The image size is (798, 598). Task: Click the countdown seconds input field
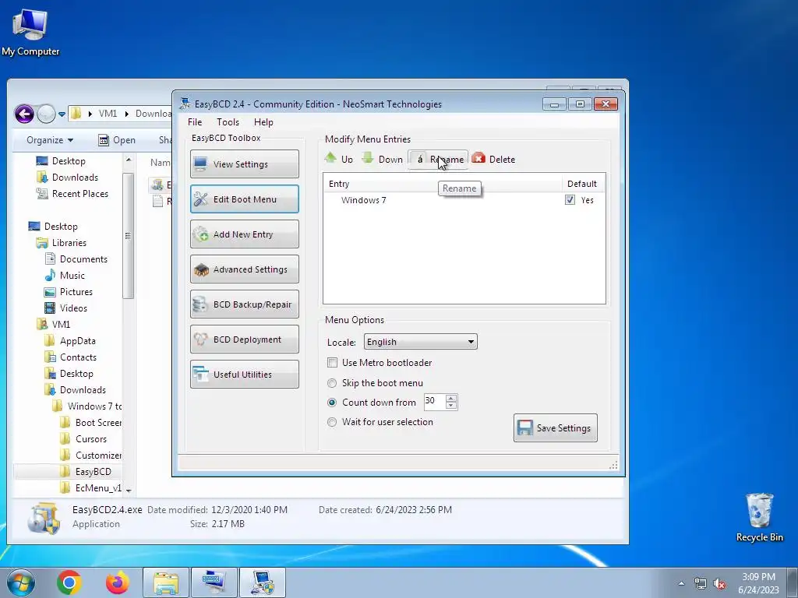click(x=434, y=402)
